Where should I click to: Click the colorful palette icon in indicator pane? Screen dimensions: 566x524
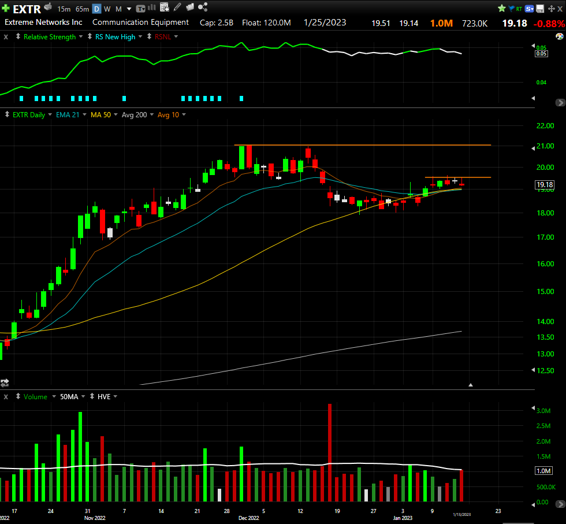[x=559, y=36]
